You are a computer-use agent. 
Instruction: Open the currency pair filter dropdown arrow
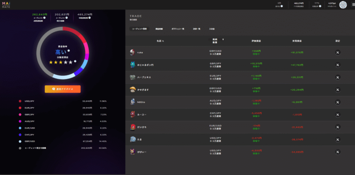tap(223, 40)
